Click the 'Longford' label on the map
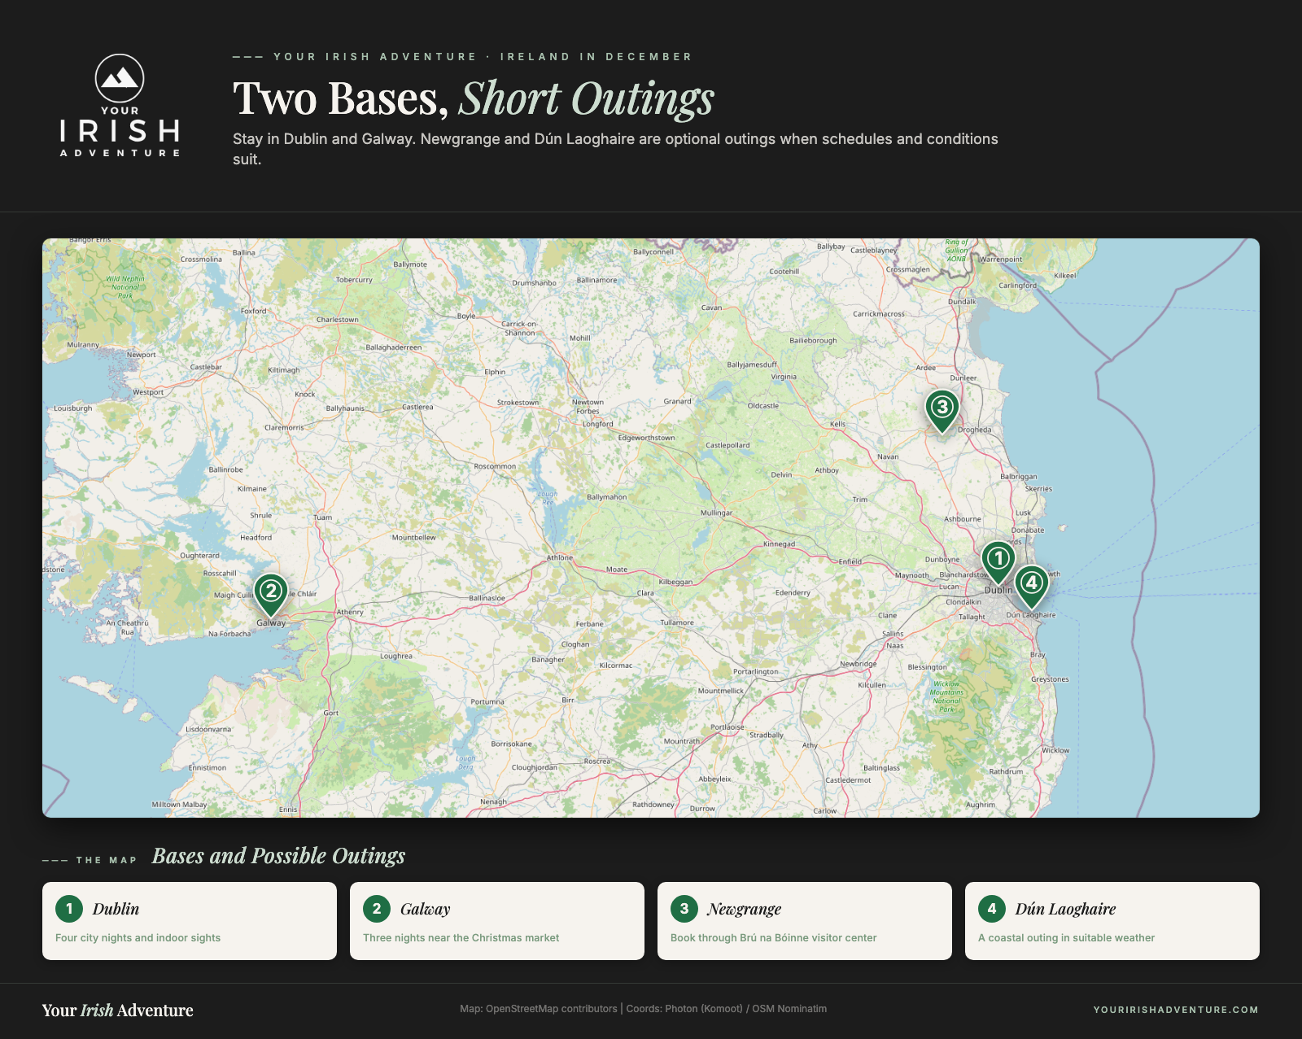The image size is (1302, 1039). tap(597, 424)
